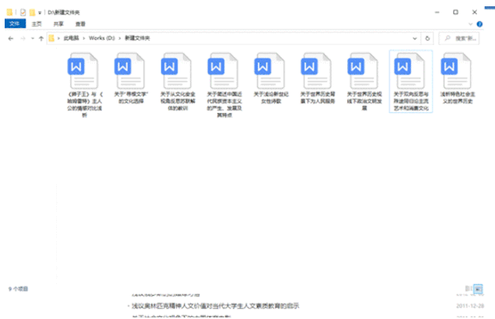
Task: Select the 关于浅论新世纪女性诗歌 document
Action: pyautogui.click(x=271, y=78)
